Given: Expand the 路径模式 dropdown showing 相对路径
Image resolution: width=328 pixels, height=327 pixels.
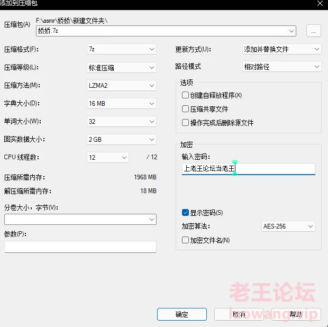Looking at the screenshot, I should tap(282, 67).
